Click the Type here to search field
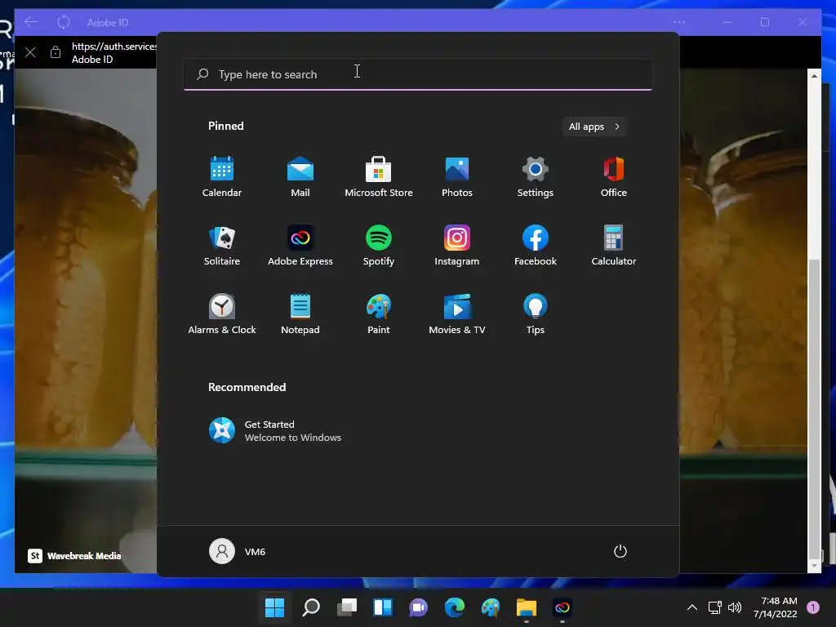The width and height of the screenshot is (836, 627). [x=418, y=74]
